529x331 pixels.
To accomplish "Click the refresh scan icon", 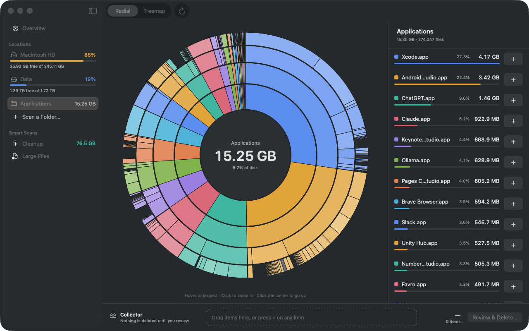I will coord(182,11).
